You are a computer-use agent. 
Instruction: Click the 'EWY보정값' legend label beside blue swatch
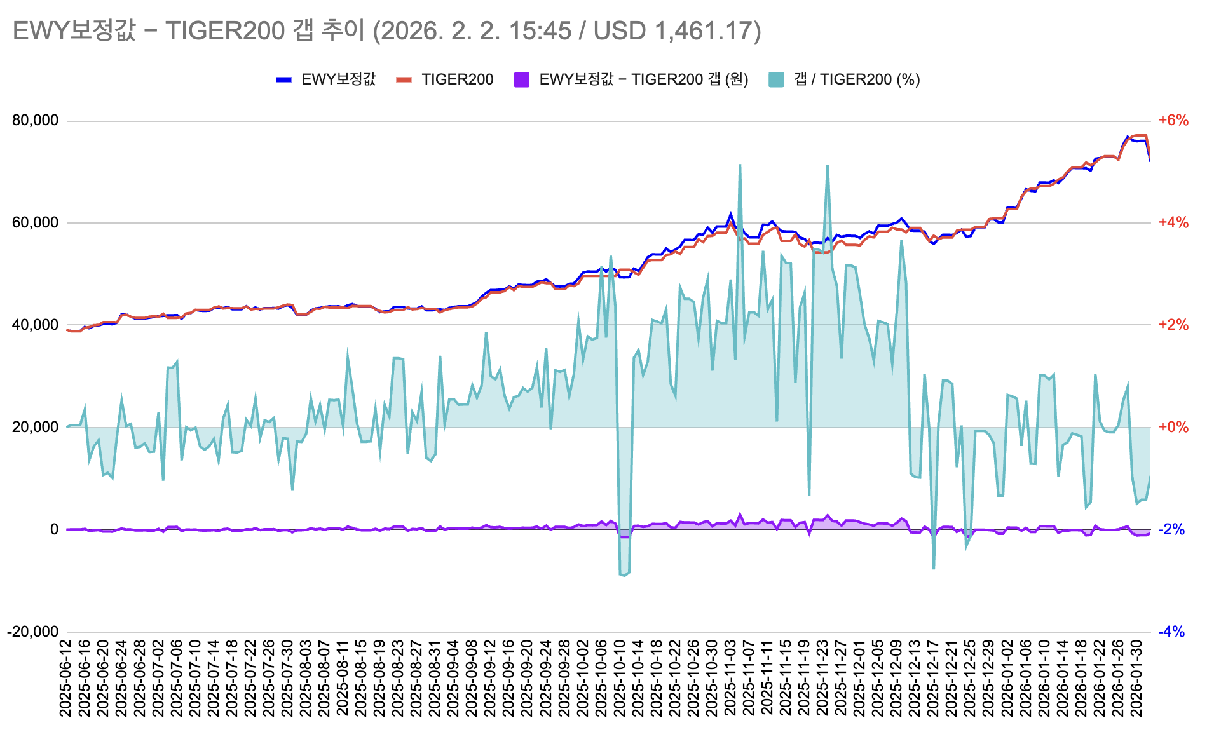click(339, 79)
